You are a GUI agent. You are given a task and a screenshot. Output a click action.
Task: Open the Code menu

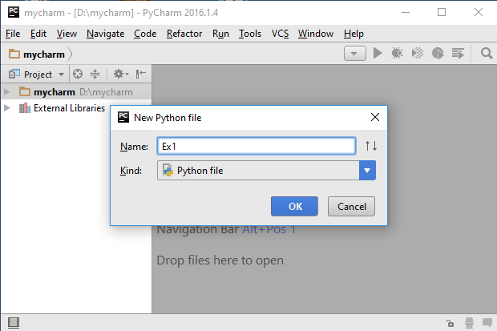(145, 34)
